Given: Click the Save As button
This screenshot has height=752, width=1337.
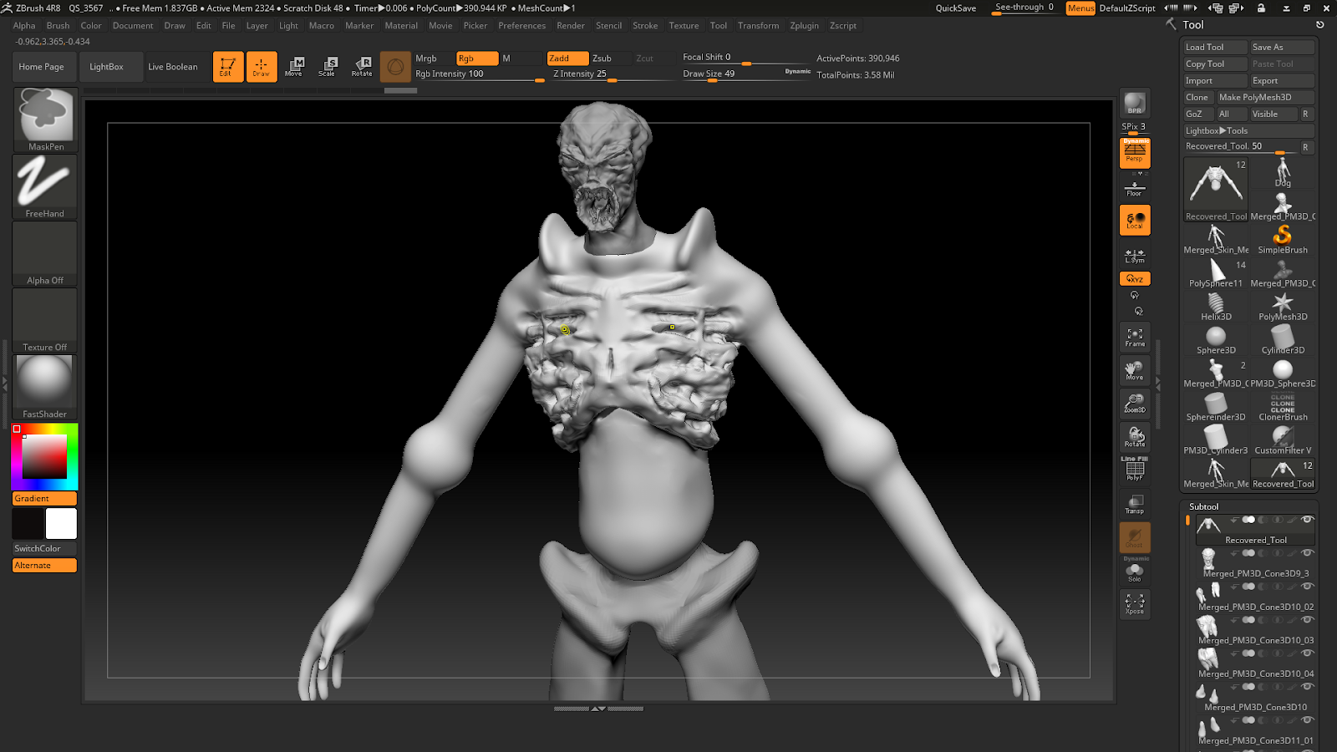Looking at the screenshot, I should 1282,48.
